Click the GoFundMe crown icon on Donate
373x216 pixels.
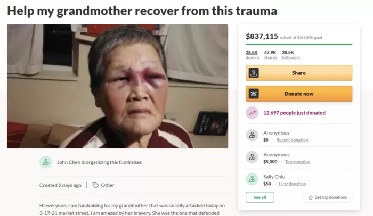[254, 94]
